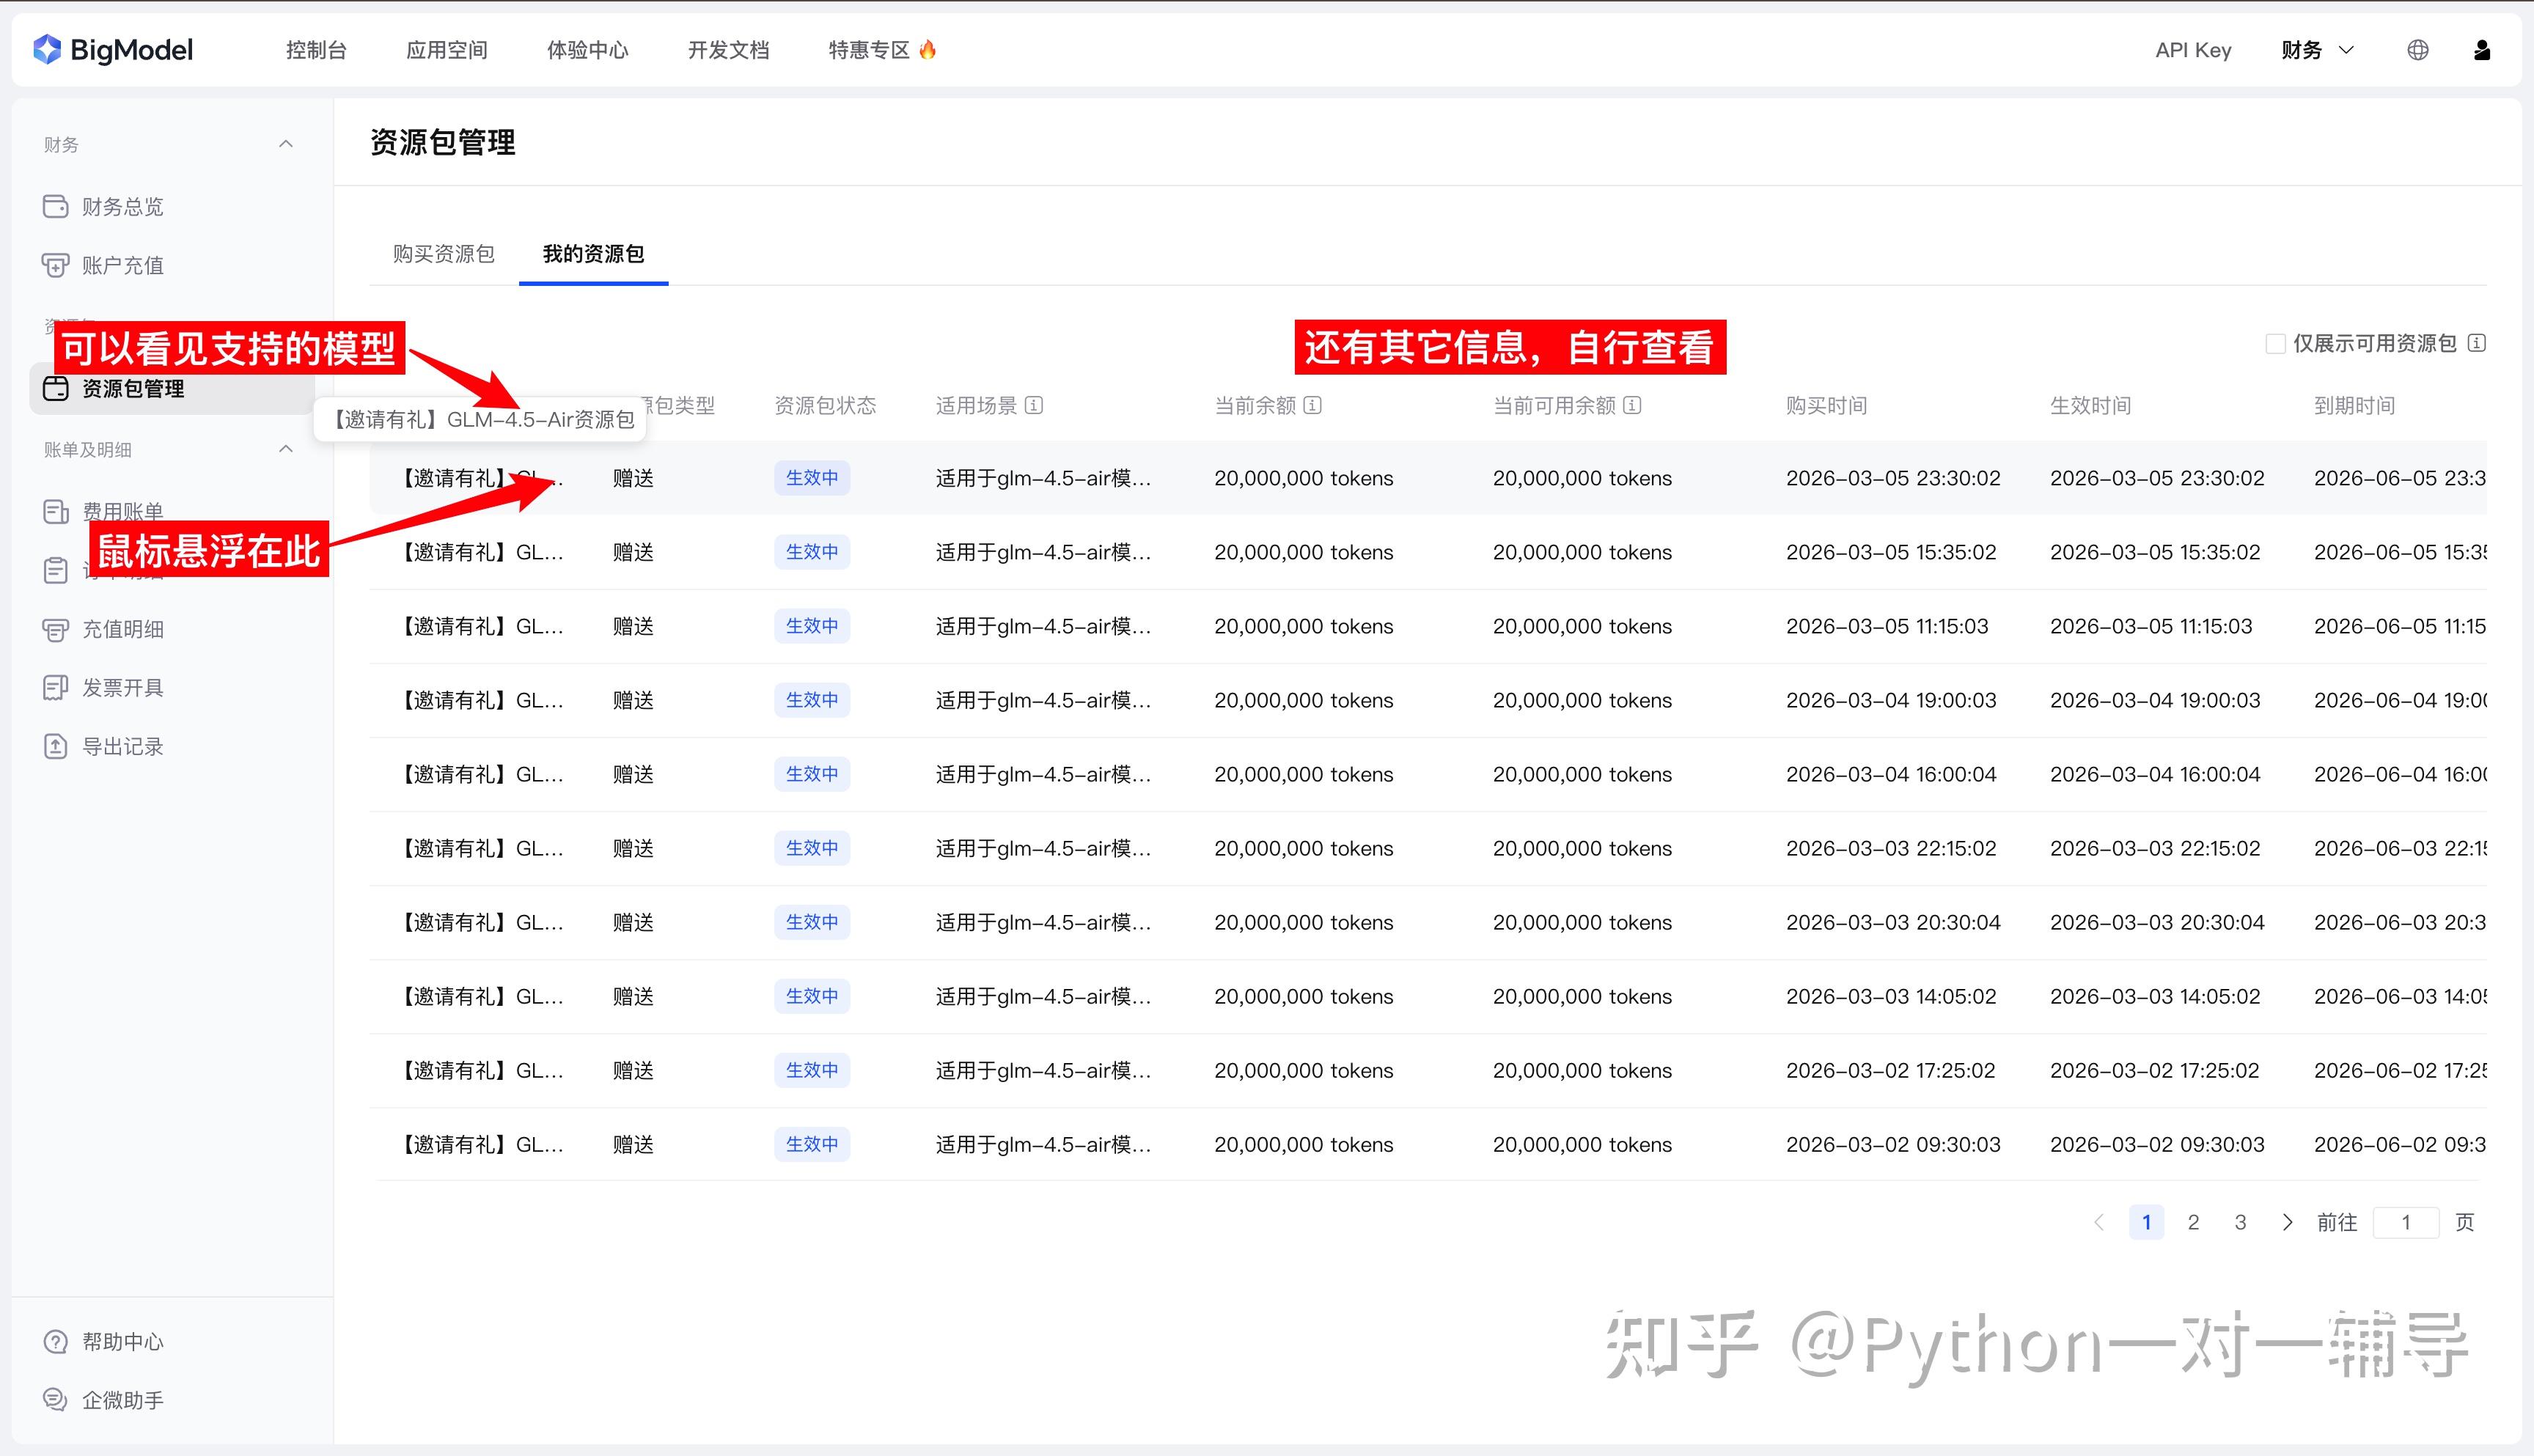2534x1456 pixels.
Task: Click the 帮助中心 question mark icon
Action: tap(56, 1342)
